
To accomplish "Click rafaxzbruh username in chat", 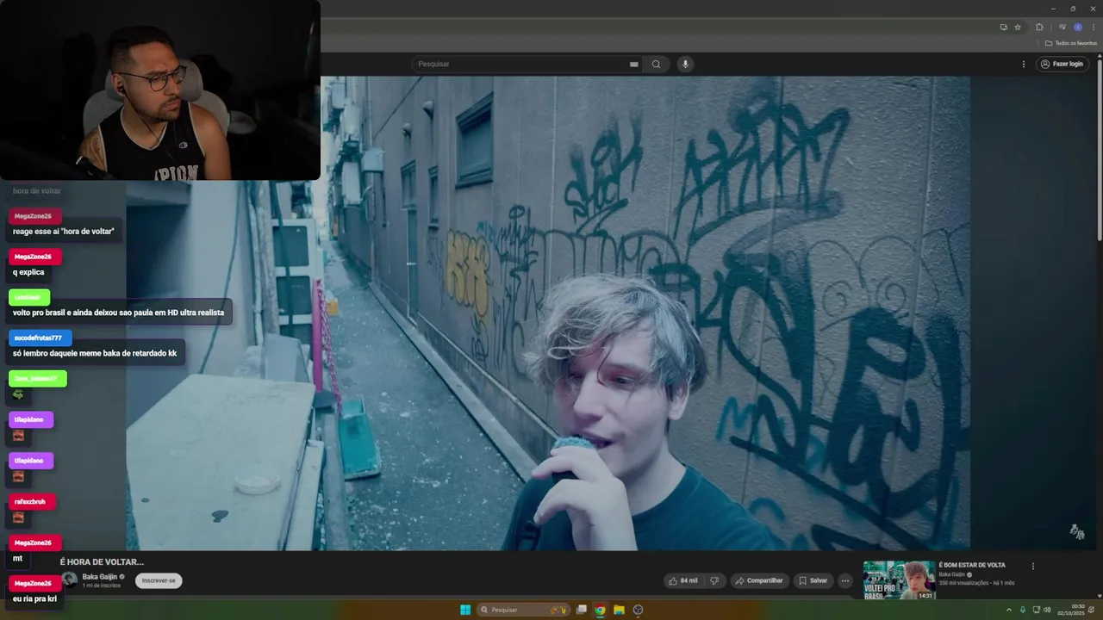I will [x=30, y=501].
